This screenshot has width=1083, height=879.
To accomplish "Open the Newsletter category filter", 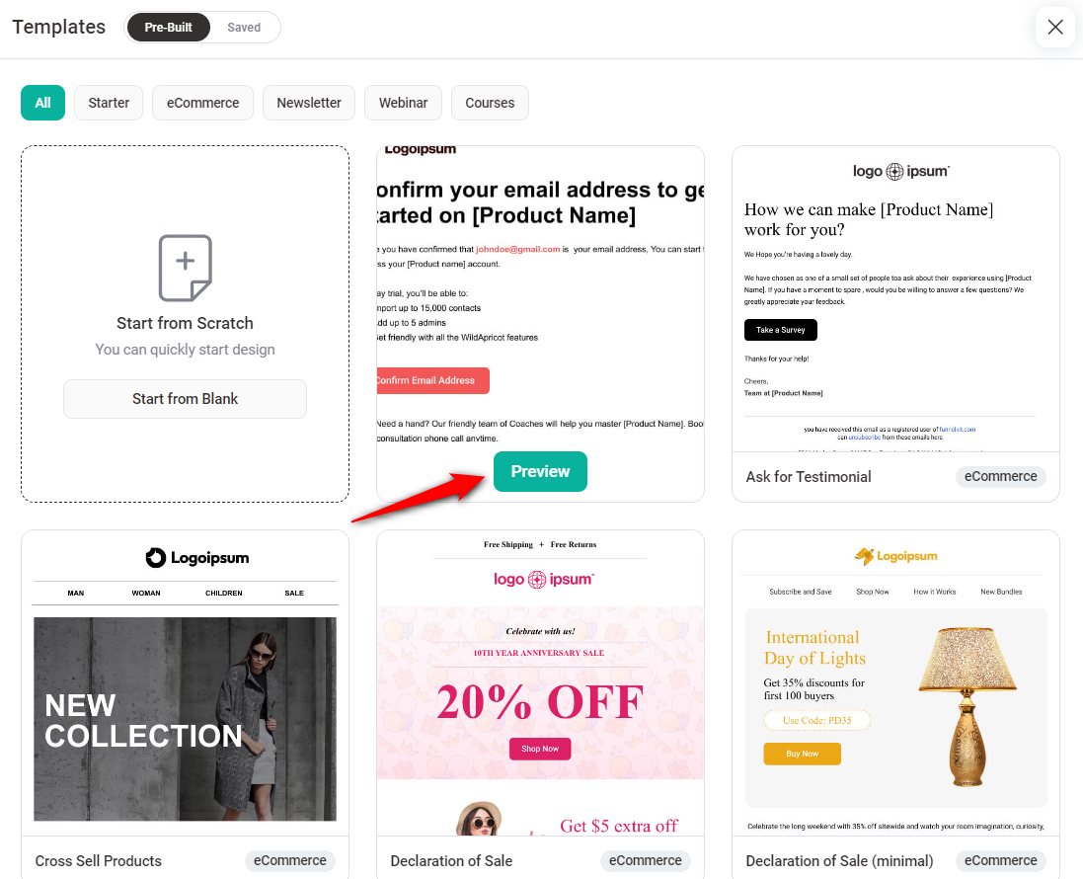I will coord(309,103).
